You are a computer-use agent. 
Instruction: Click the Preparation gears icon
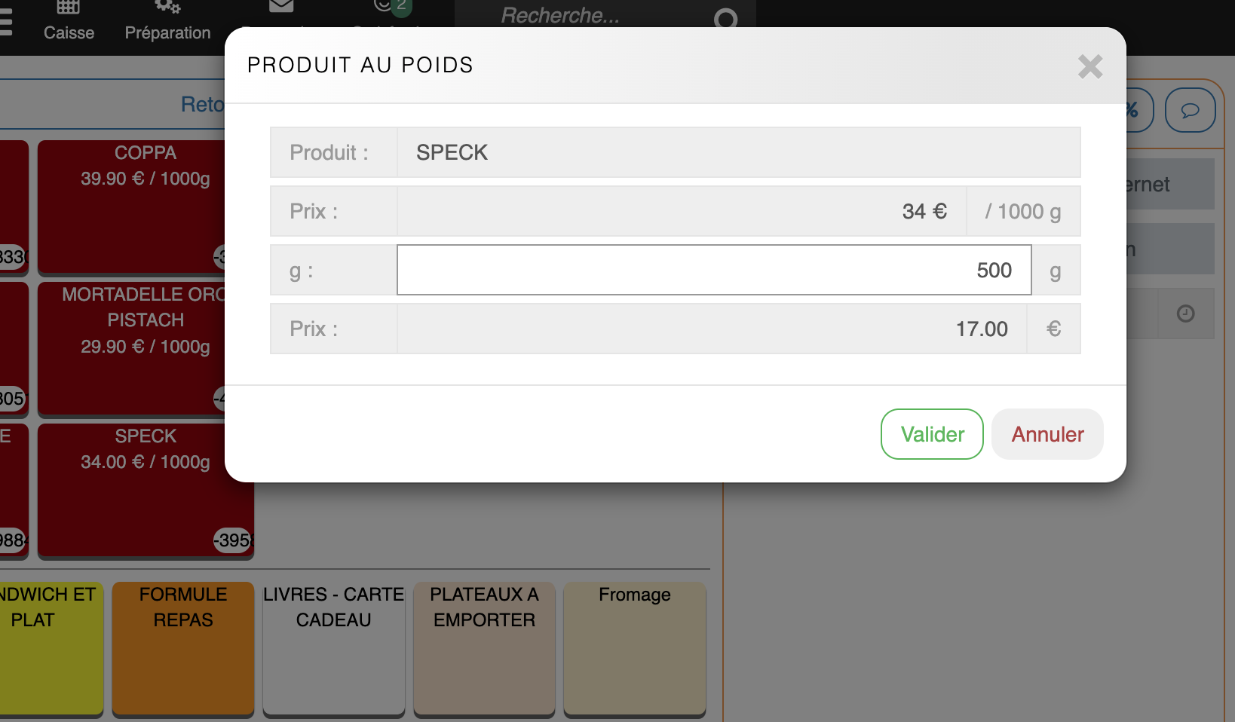pyautogui.click(x=167, y=7)
